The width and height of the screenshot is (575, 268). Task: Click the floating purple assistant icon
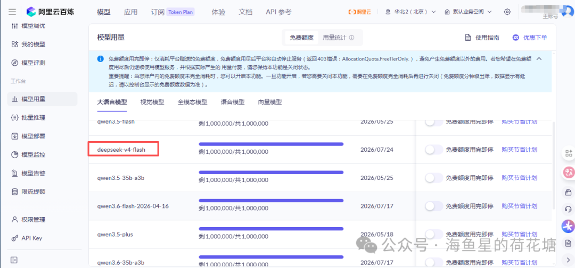tap(569, 226)
